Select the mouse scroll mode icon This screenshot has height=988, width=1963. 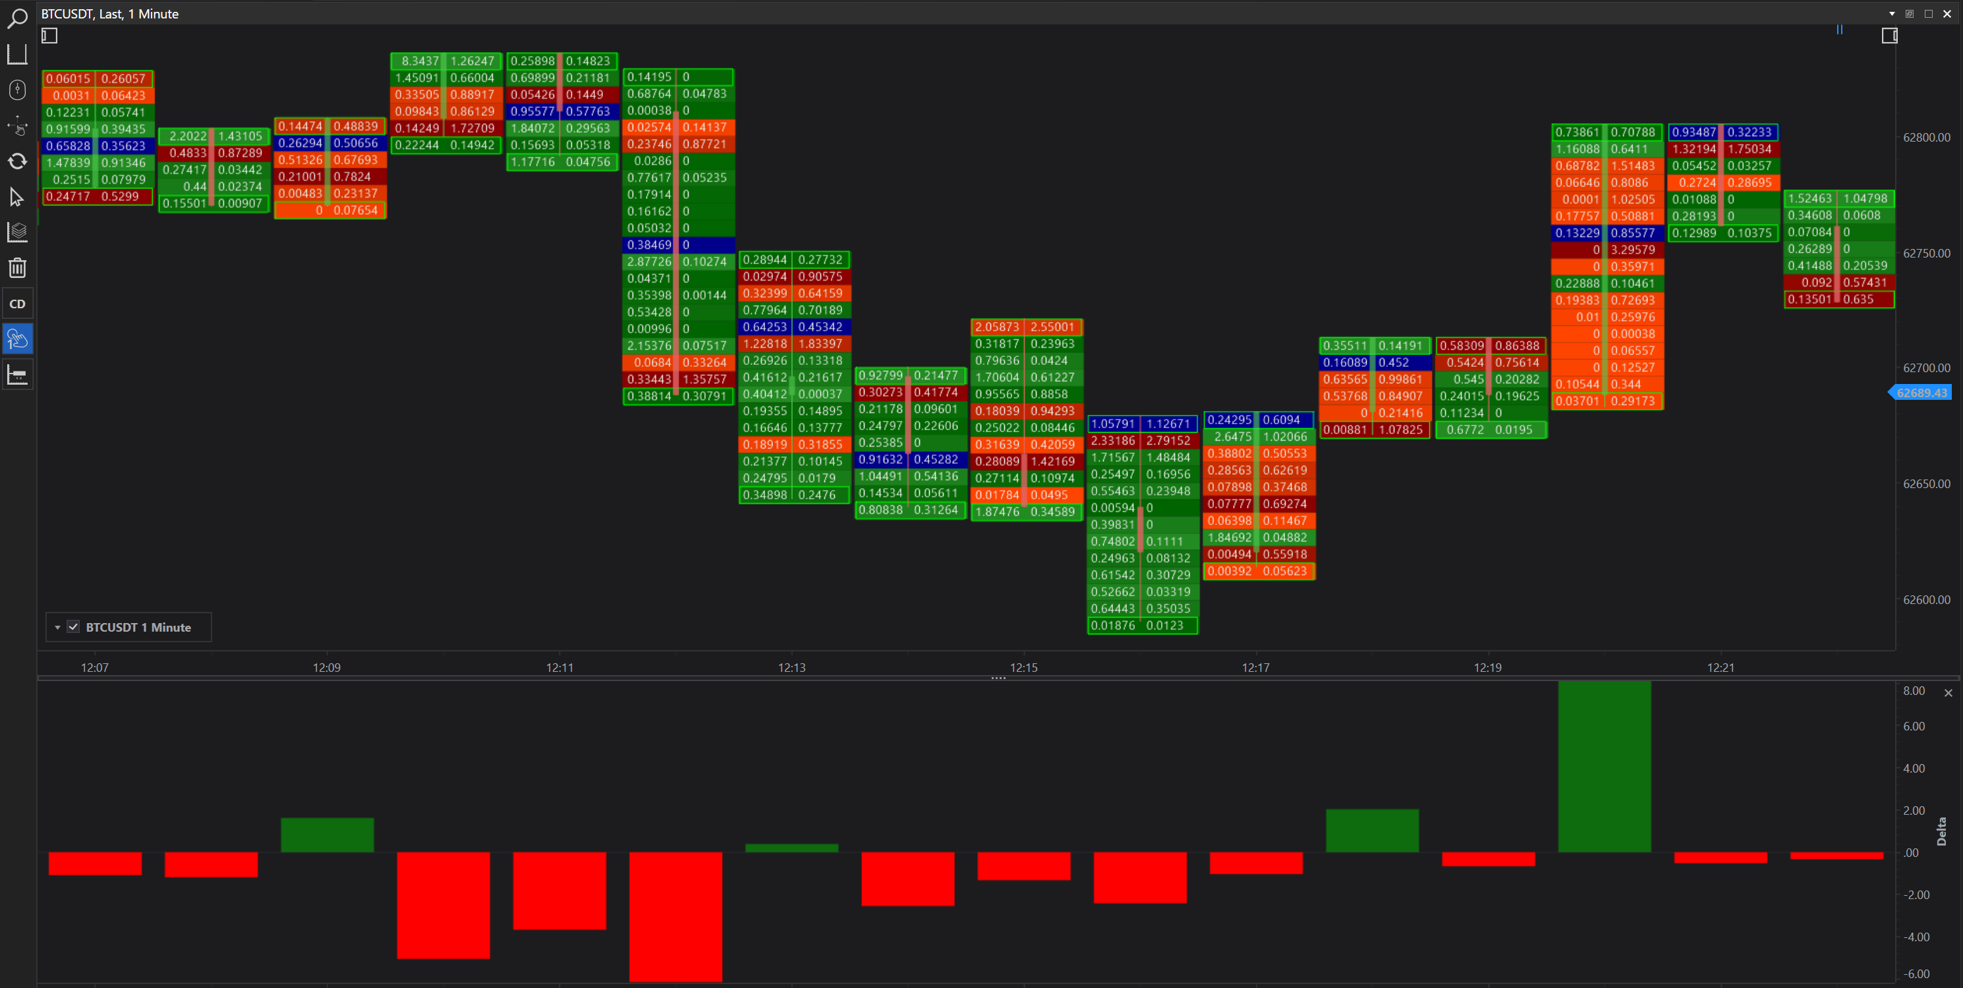pos(16,90)
